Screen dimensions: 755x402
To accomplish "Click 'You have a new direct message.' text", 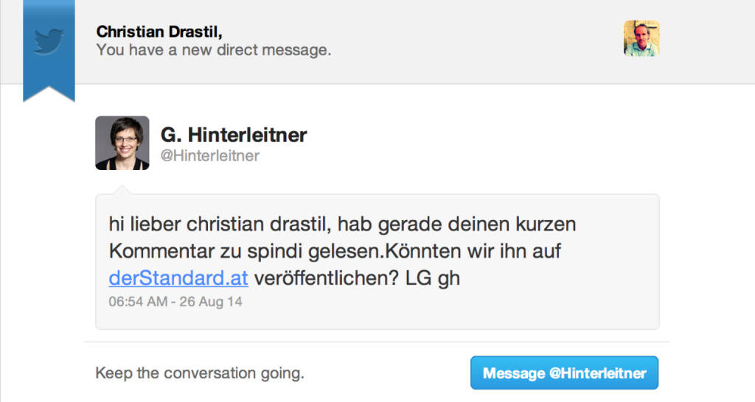I will (x=214, y=51).
